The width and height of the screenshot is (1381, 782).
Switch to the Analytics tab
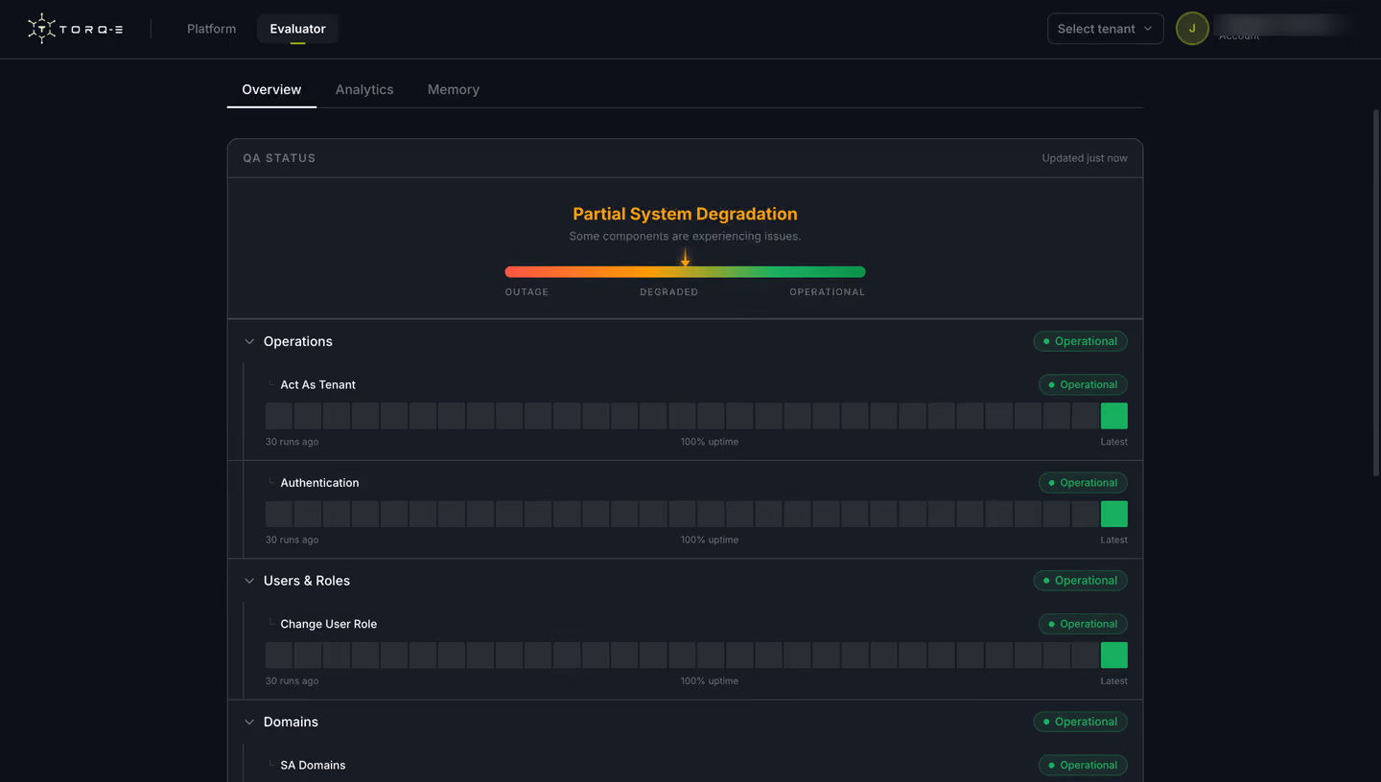pyautogui.click(x=364, y=89)
